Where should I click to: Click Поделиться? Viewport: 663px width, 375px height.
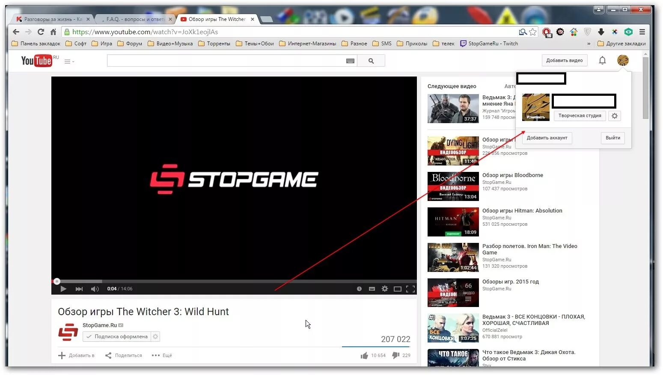[x=124, y=355]
